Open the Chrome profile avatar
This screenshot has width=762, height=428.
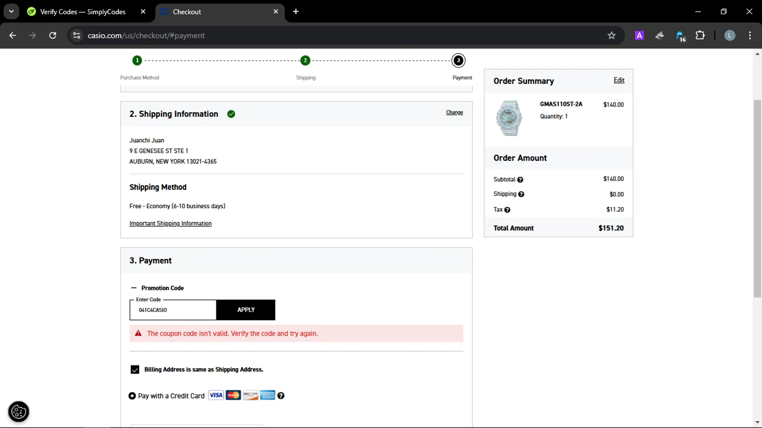[x=729, y=36]
